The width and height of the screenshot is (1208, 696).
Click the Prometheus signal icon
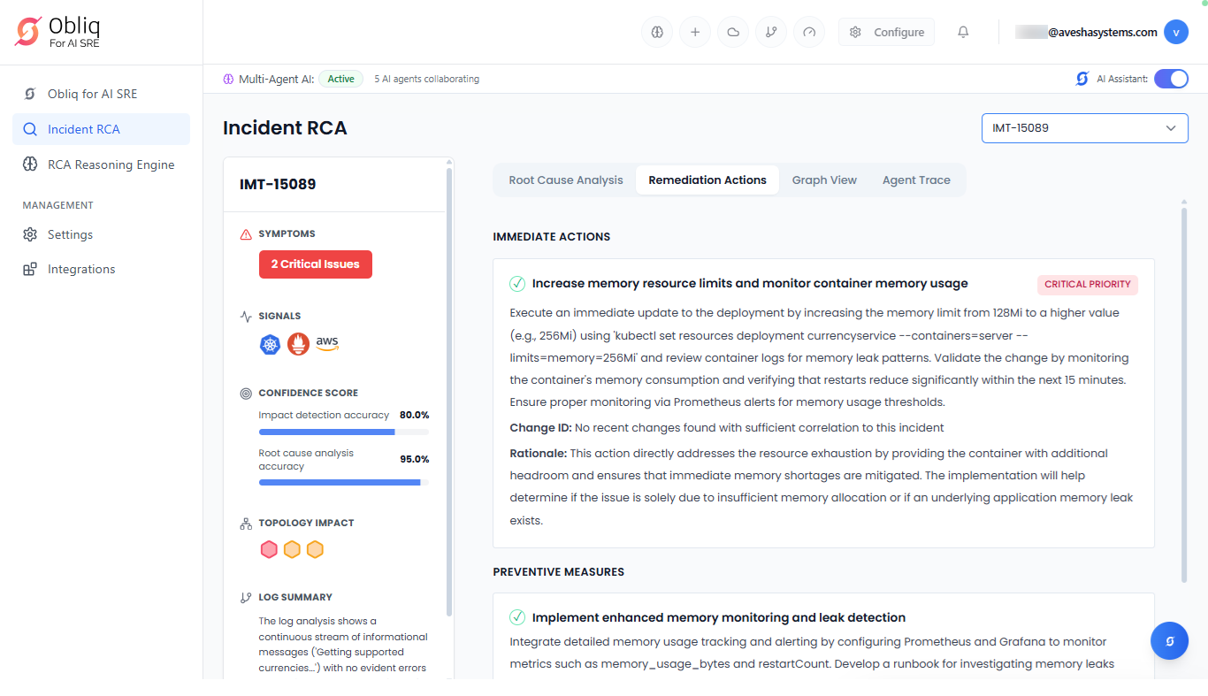coord(298,344)
